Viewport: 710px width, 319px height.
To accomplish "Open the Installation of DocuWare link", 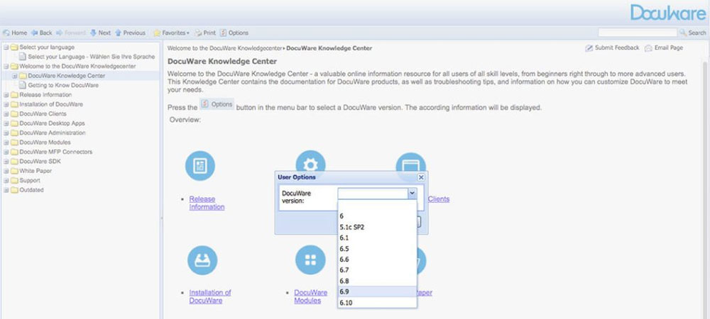I will click(210, 296).
